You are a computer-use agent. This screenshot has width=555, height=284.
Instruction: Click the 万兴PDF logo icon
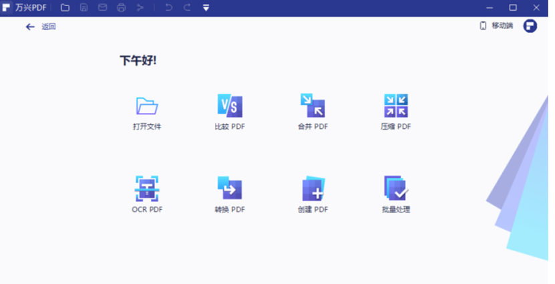[6, 7]
